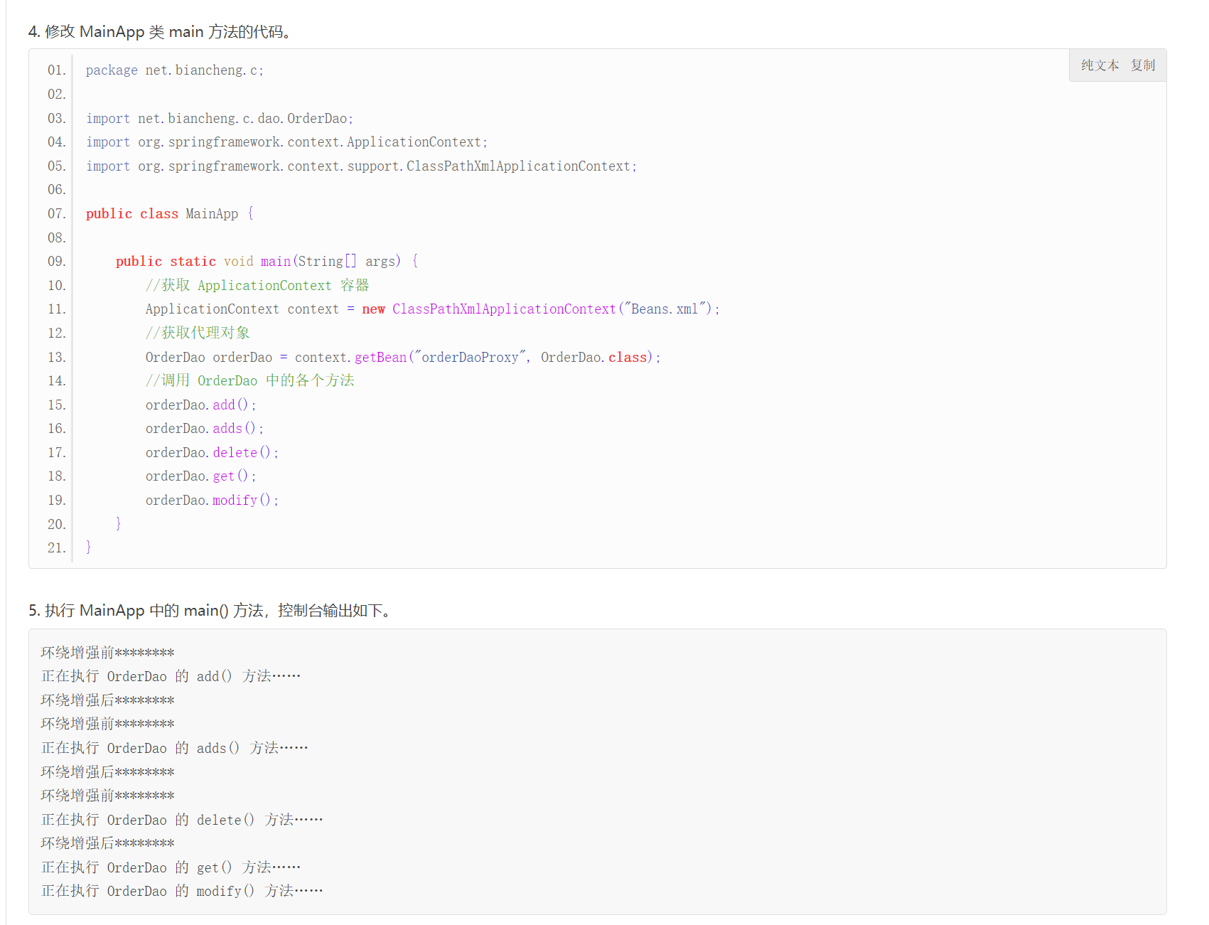Click the first 环绕增强前 console output line

point(108,653)
